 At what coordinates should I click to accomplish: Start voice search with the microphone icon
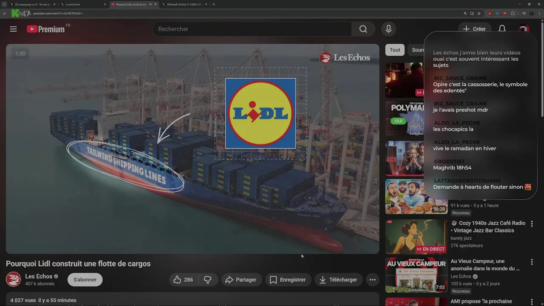tap(388, 29)
